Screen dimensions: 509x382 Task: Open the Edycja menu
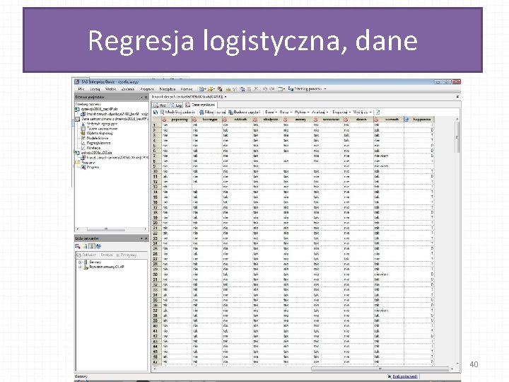click(x=95, y=88)
